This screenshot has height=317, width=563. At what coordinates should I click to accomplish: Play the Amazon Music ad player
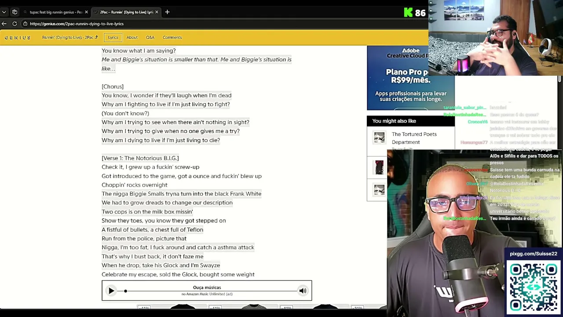(x=111, y=291)
